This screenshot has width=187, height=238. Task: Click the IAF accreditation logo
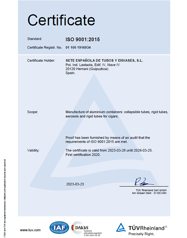click(x=59, y=227)
